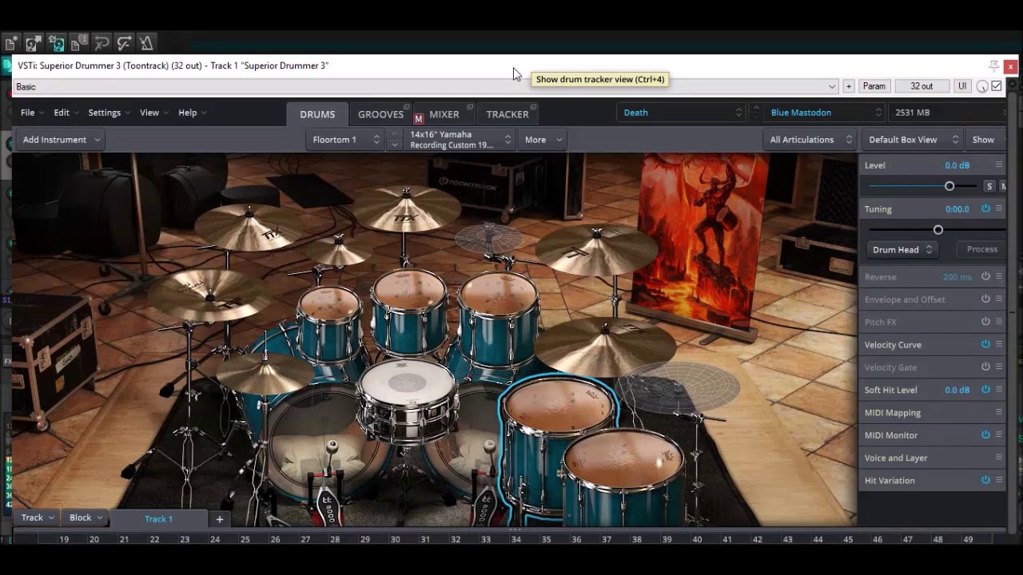Click the red M badge beside Mixer tab
The height and width of the screenshot is (575, 1023).
tap(418, 119)
